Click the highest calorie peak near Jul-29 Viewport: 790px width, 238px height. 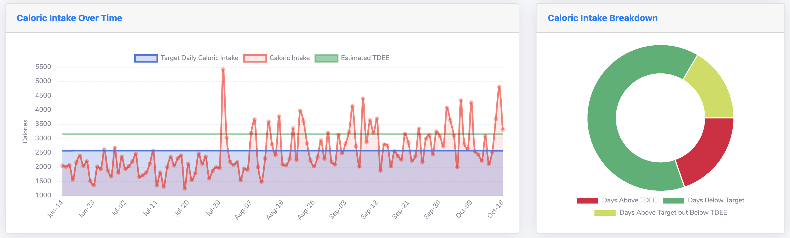pos(223,70)
